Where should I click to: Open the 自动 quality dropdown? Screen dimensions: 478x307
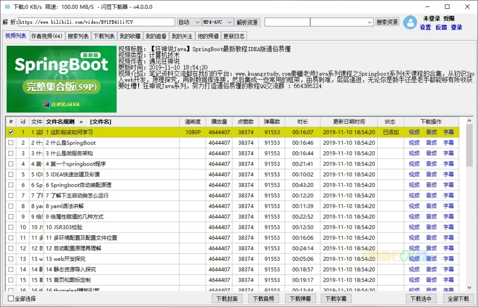click(189, 22)
